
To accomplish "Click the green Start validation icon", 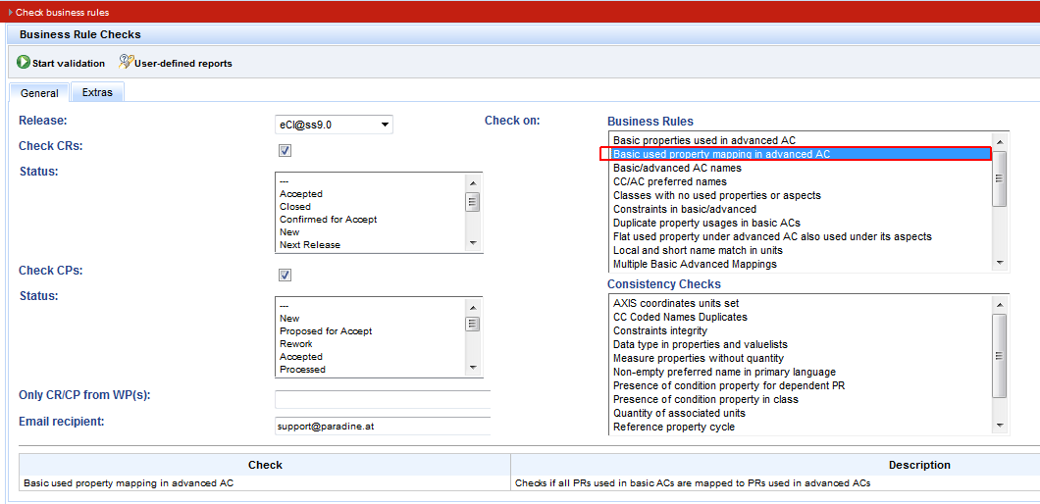I will (x=24, y=63).
